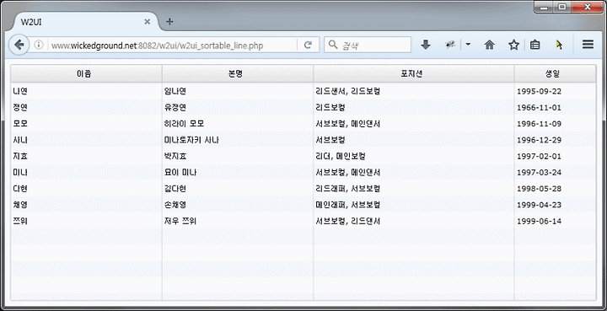The width and height of the screenshot is (607, 311).
Task: Click the fly extension toolbar icon
Action: [x=450, y=45]
